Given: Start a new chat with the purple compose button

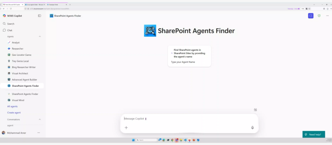Looking at the screenshot, I should [x=311, y=16].
